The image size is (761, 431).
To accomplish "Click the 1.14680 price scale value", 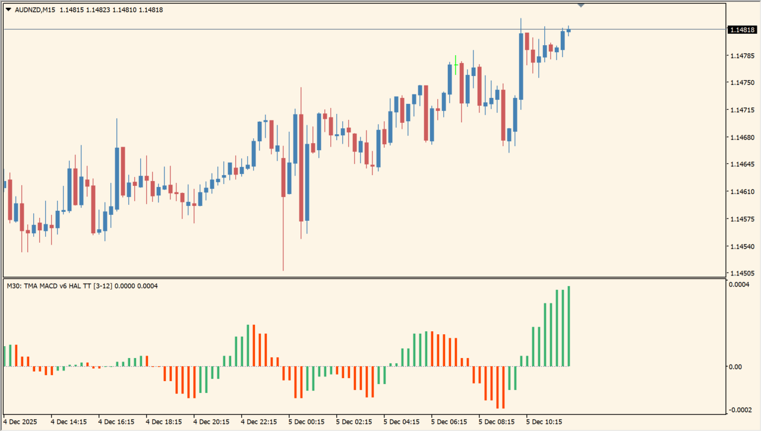I will pyautogui.click(x=742, y=138).
